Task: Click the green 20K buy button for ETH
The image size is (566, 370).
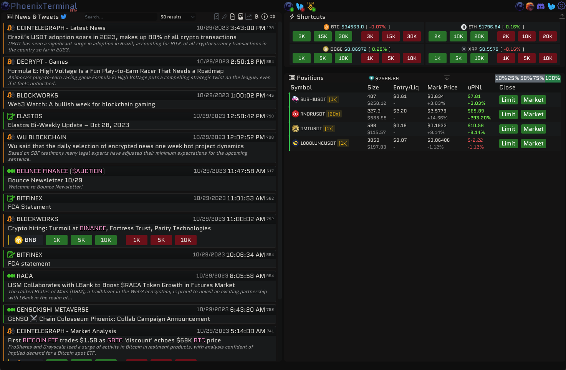Action: coord(479,36)
